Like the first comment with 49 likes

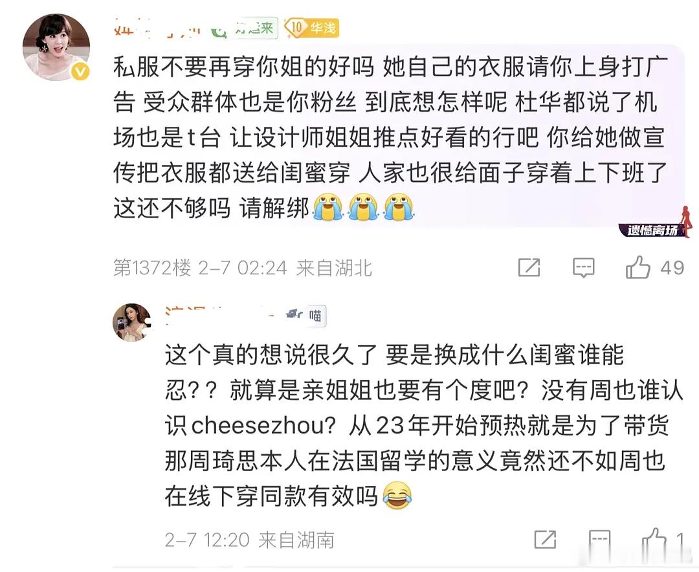638,267
